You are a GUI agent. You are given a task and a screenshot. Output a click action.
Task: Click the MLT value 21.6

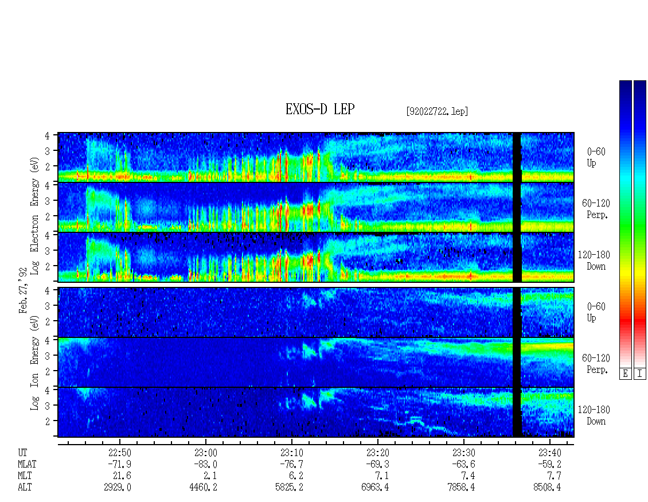(x=122, y=476)
